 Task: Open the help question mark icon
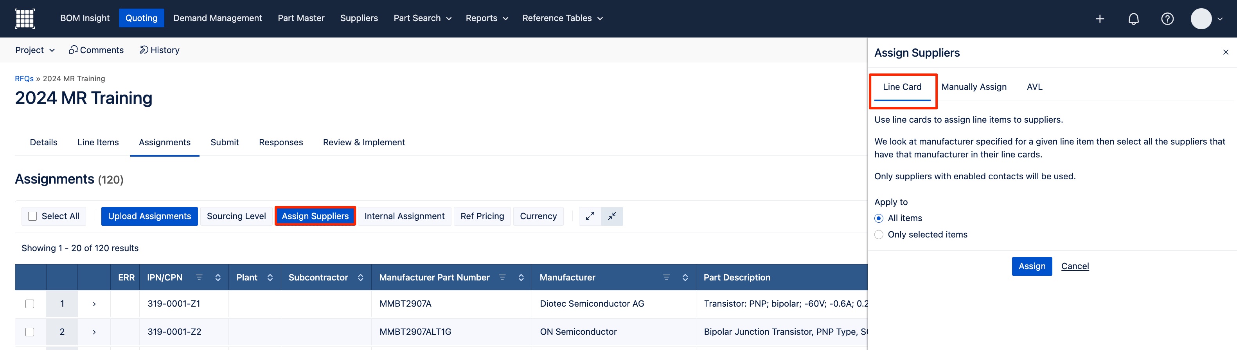[x=1167, y=19]
